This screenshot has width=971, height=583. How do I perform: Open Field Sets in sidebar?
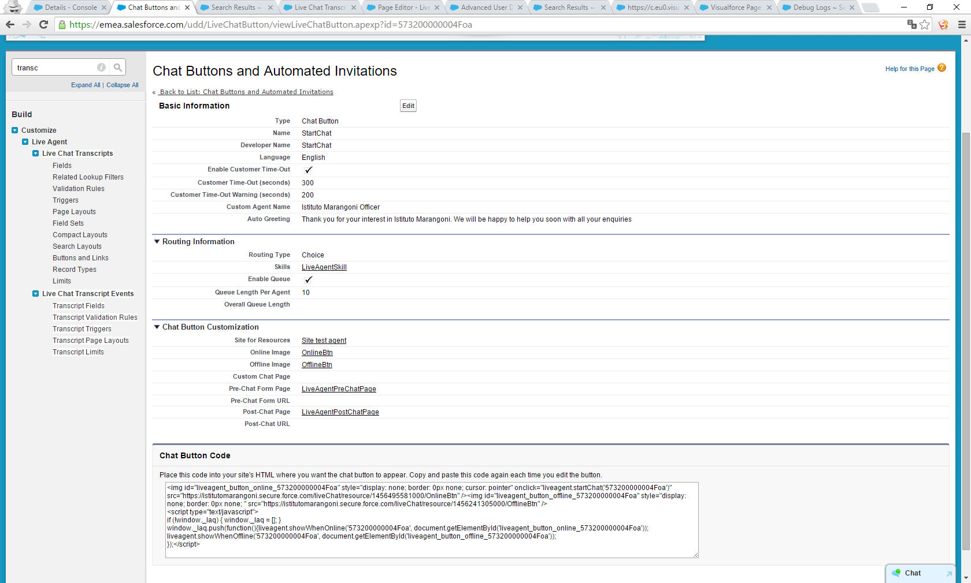coord(68,223)
